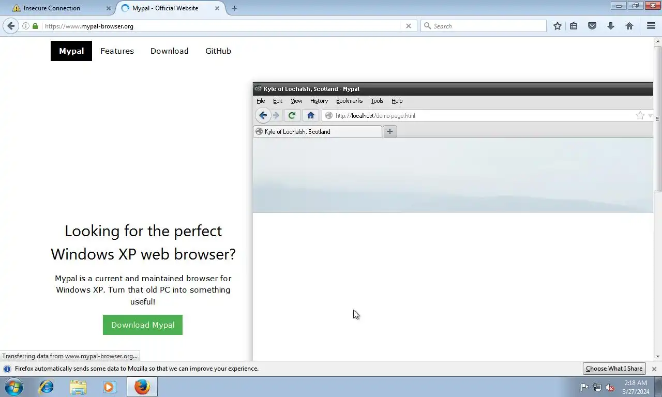Click the scrollbar down arrow
Image resolution: width=662 pixels, height=397 pixels.
tap(658, 356)
